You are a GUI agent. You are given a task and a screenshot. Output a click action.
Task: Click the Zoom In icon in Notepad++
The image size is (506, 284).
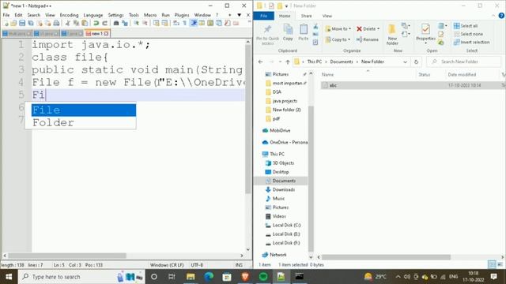136,23
